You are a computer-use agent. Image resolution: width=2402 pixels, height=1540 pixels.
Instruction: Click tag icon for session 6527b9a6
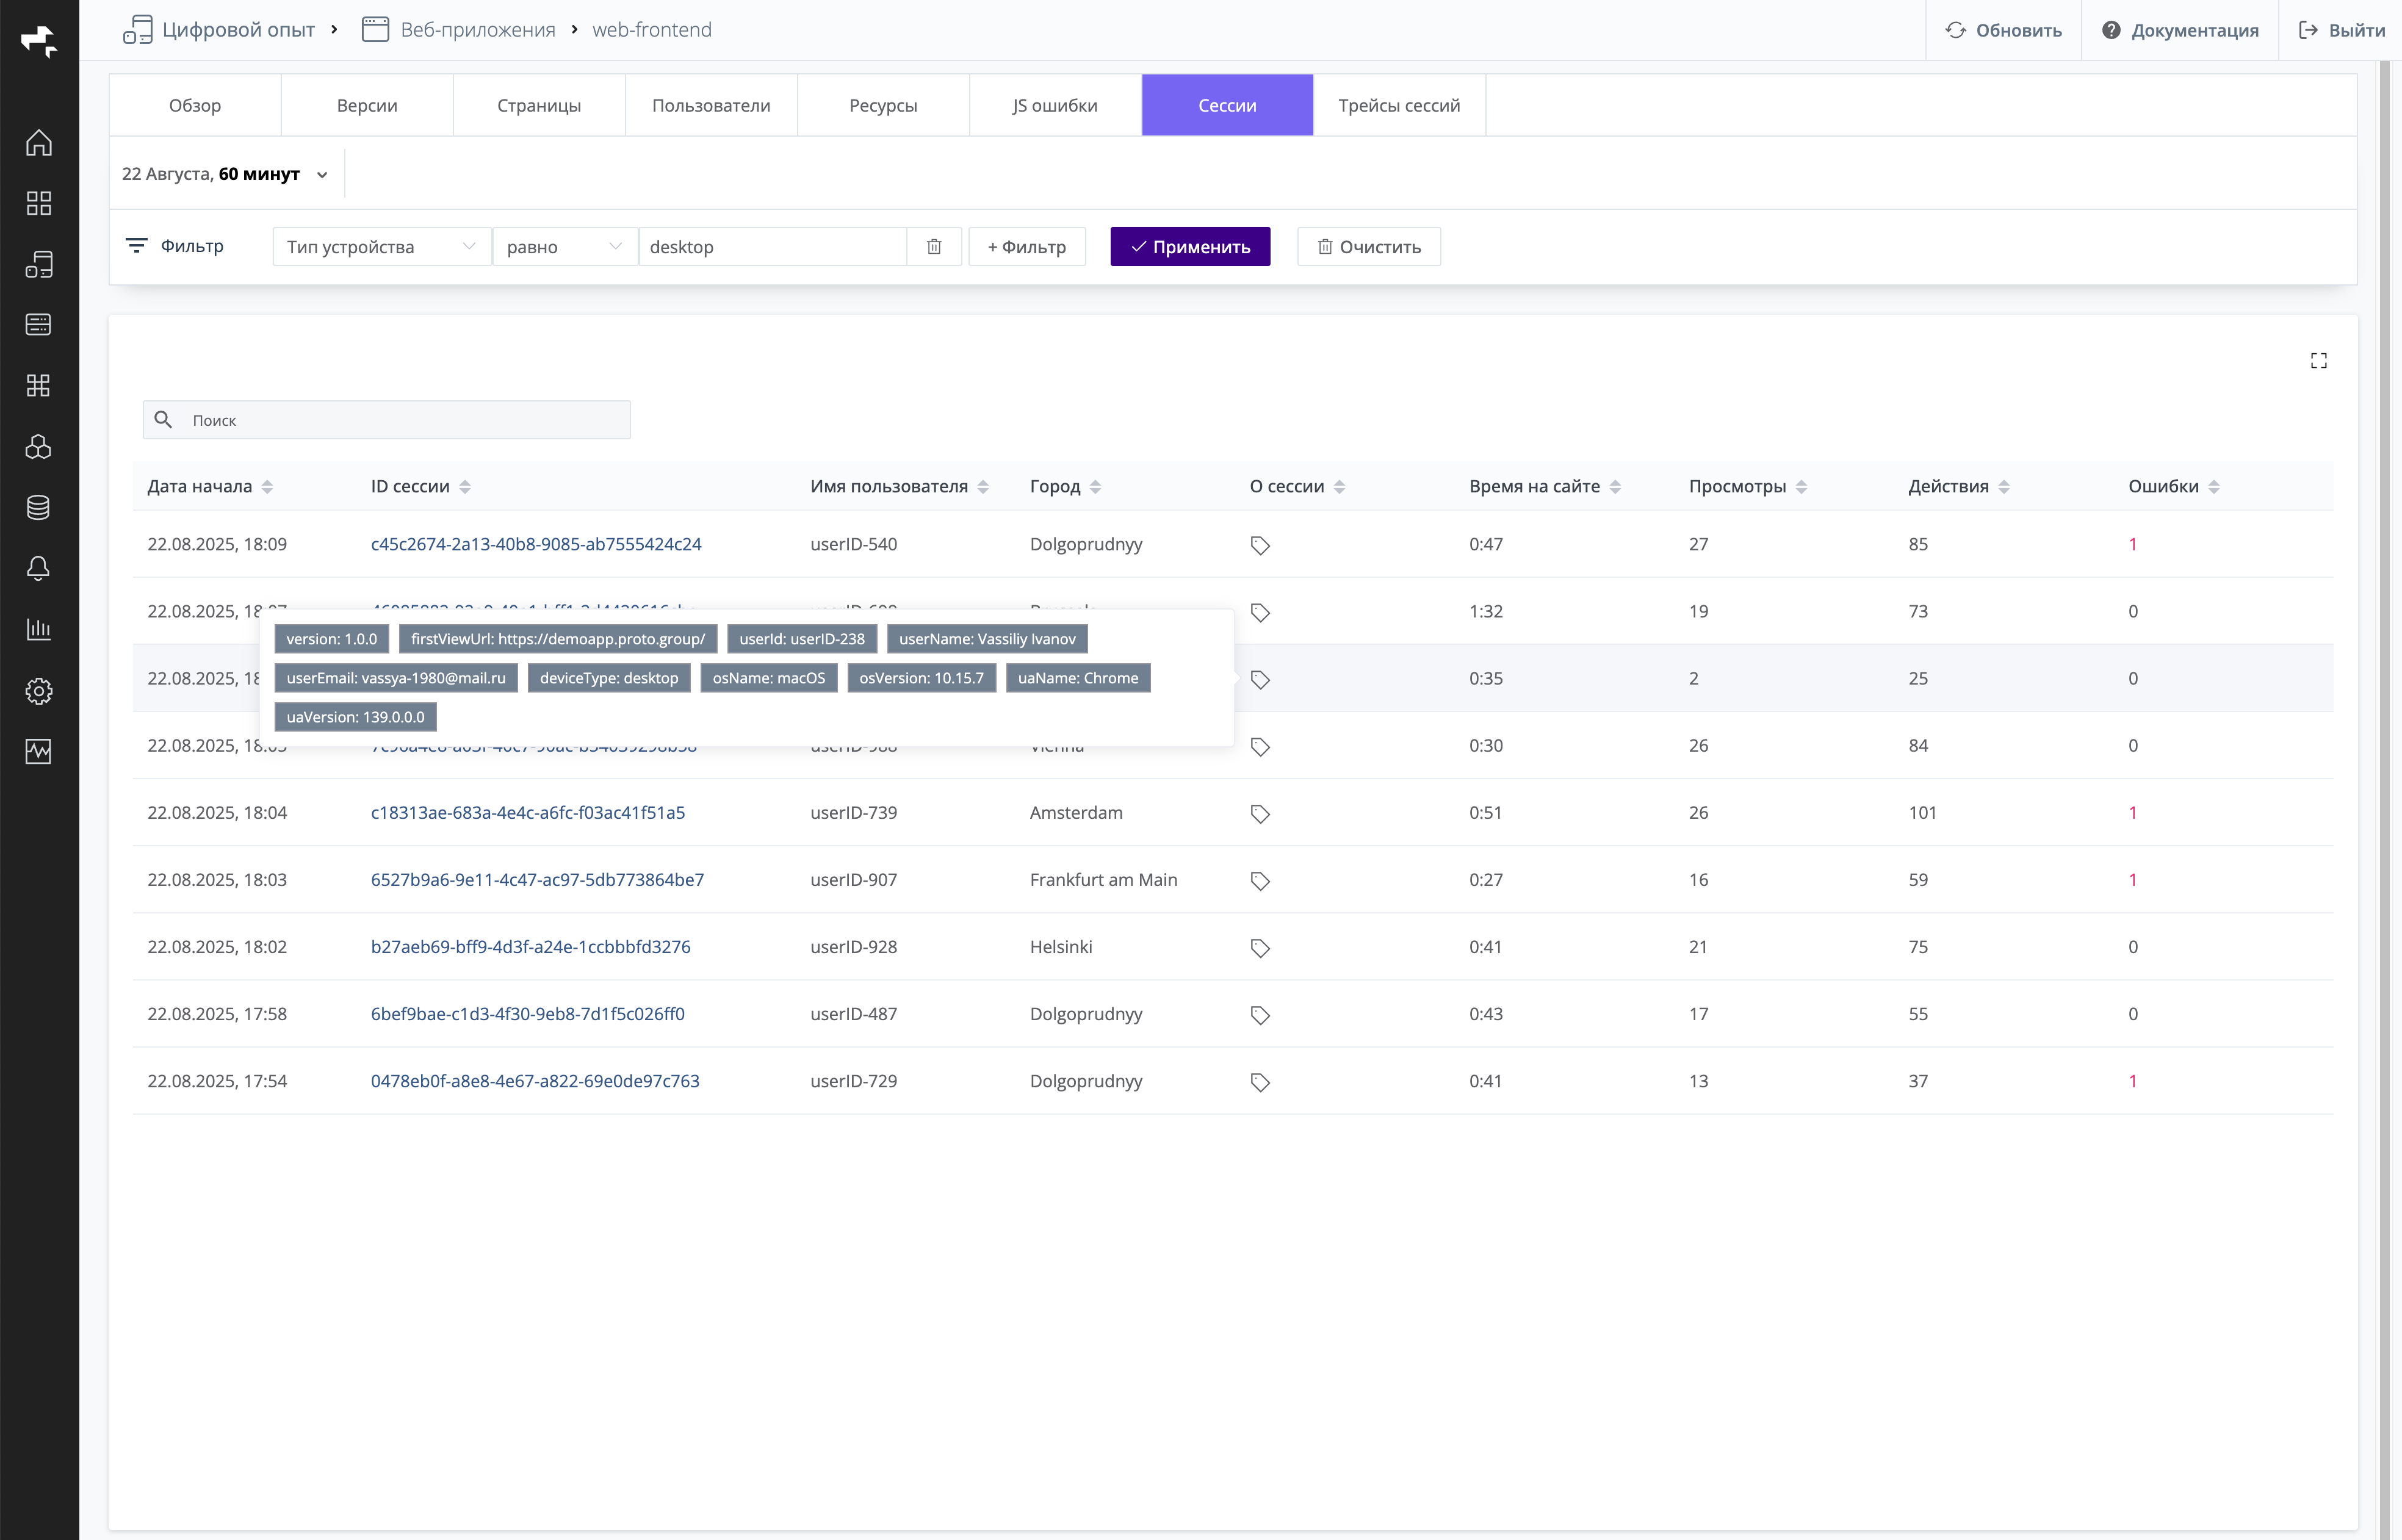pos(1260,881)
